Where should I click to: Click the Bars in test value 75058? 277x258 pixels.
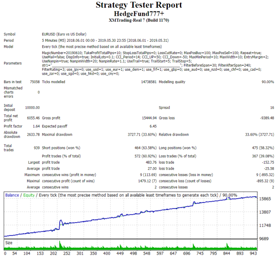tap(35, 82)
